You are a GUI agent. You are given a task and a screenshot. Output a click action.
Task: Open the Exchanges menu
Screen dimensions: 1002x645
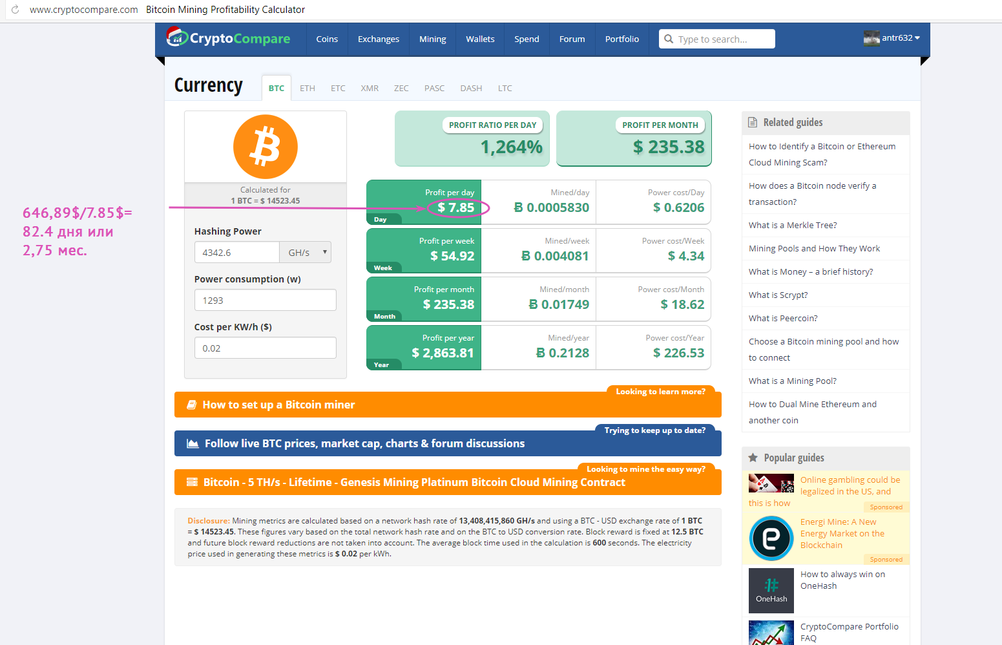tap(379, 39)
